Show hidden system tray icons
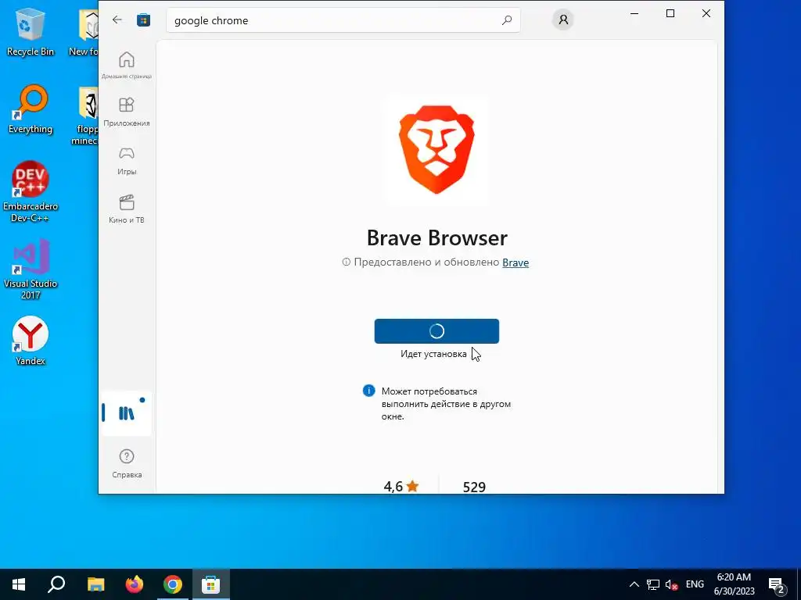This screenshot has width=801, height=600. pos(634,584)
